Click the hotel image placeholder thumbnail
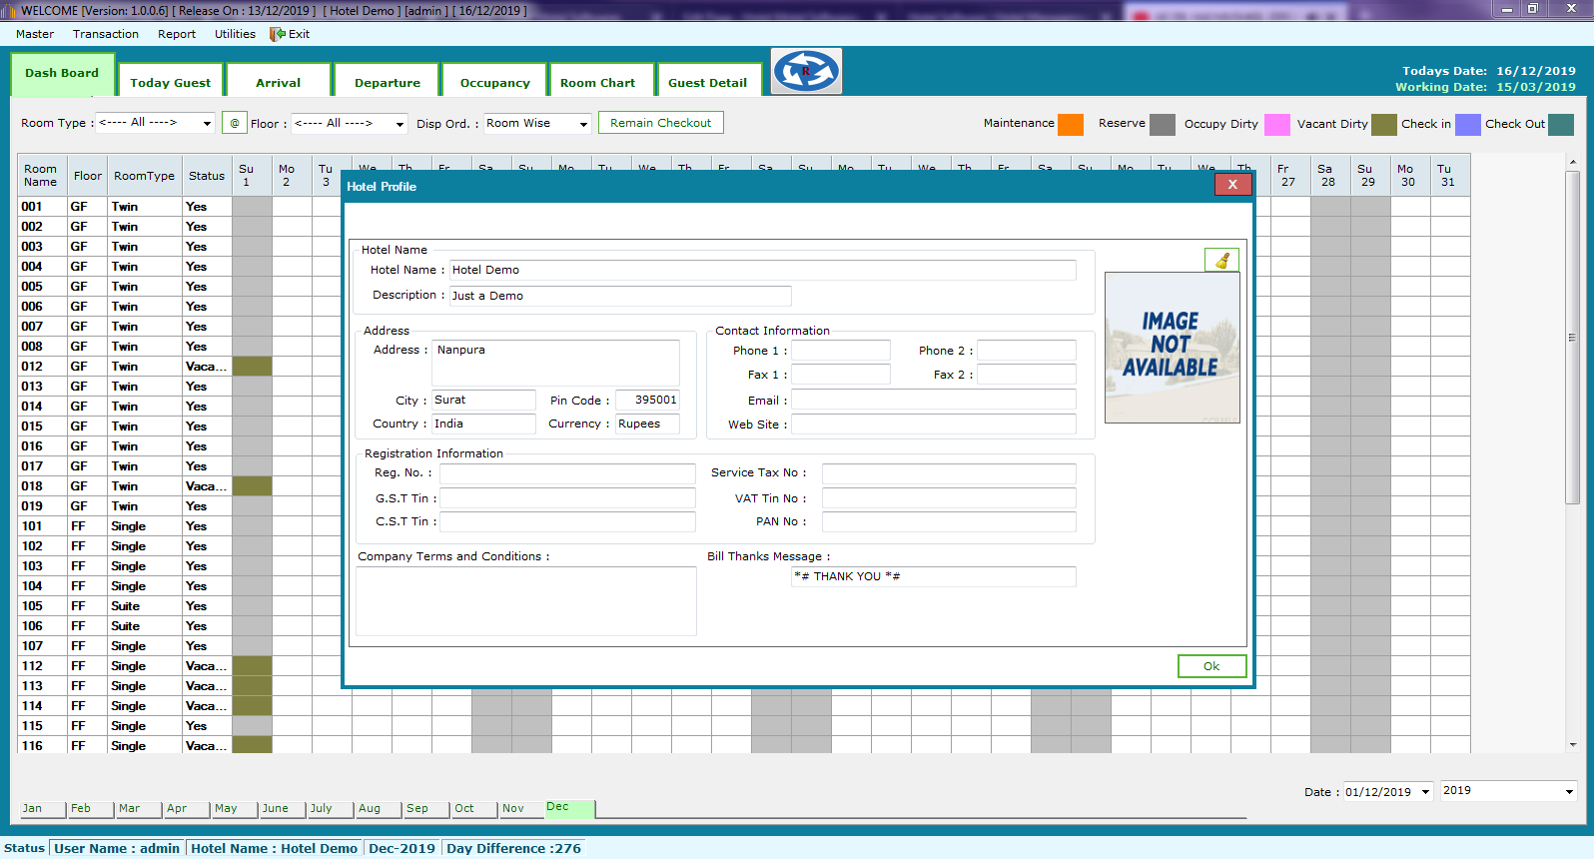Screen dimensions: 1594x859 click(x=1172, y=347)
